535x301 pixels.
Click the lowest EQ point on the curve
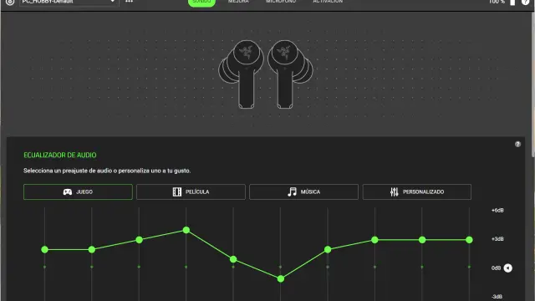[281, 278]
